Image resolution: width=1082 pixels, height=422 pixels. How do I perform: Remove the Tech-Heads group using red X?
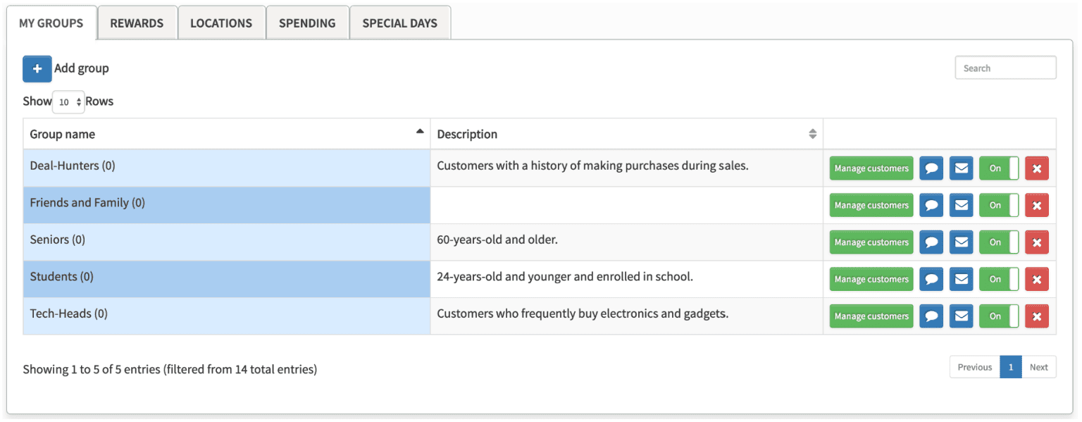point(1036,316)
